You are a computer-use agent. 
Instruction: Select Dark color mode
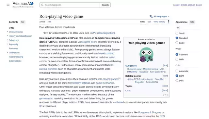(x=177, y=81)
